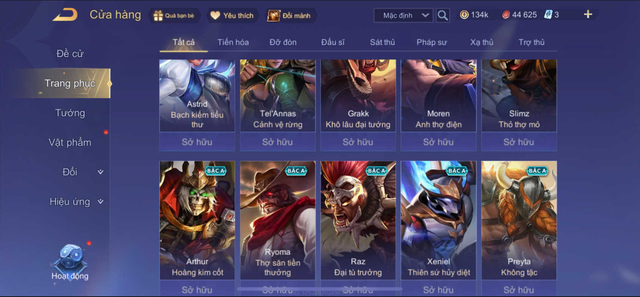Tap the blue voucher card icon
Image resolution: width=640 pixels, height=297 pixels.
pyautogui.click(x=548, y=15)
